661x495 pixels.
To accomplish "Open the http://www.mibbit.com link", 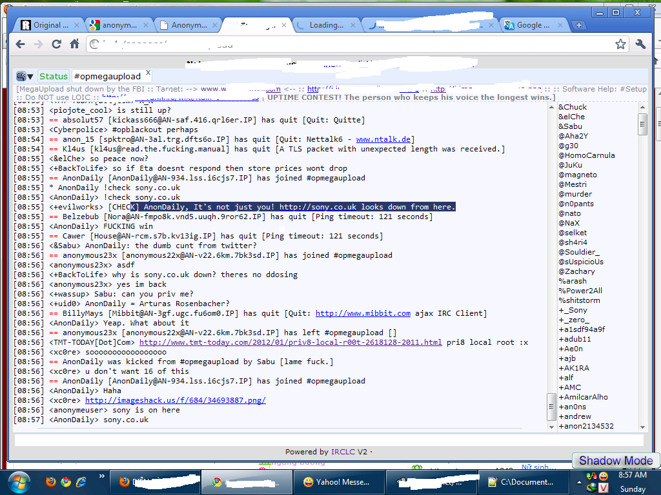I will point(363,313).
